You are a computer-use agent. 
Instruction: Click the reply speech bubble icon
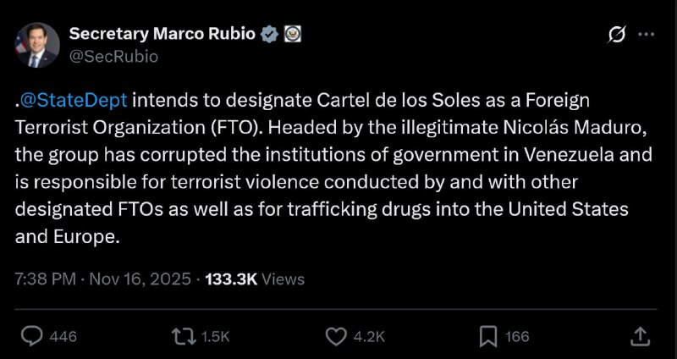point(31,336)
